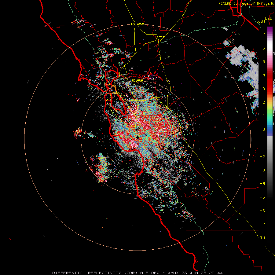Click the -3 dB label on the scale
This screenshot has width=275, height=275.
tap(262, 170)
